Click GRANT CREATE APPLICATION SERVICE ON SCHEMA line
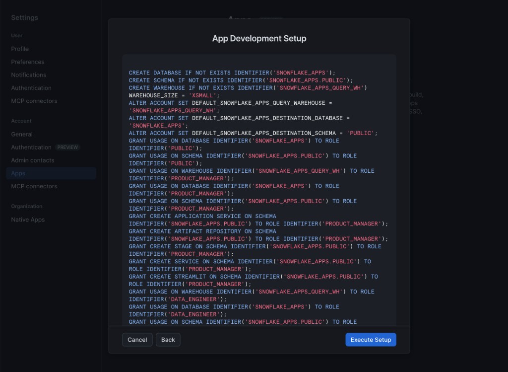Image resolution: width=508 pixels, height=372 pixels. (x=202, y=216)
